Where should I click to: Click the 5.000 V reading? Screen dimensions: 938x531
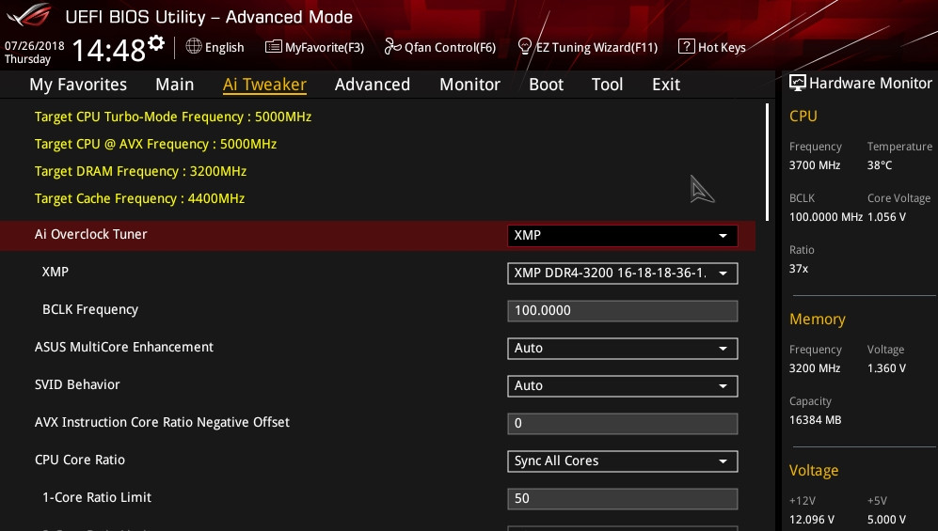click(886, 520)
